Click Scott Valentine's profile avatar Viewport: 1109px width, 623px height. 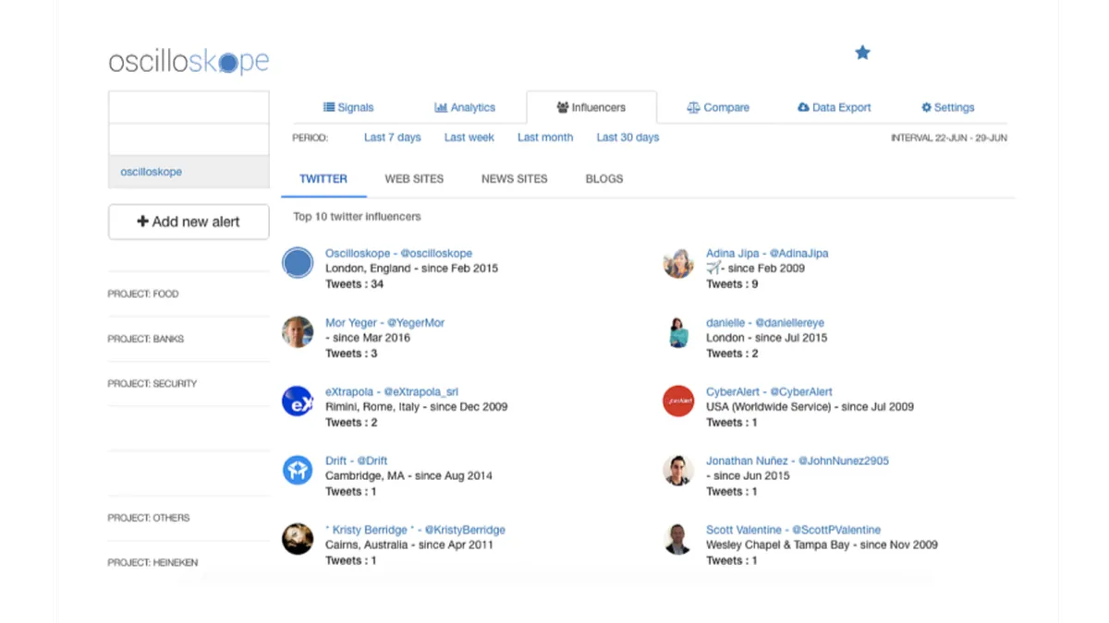click(x=678, y=539)
